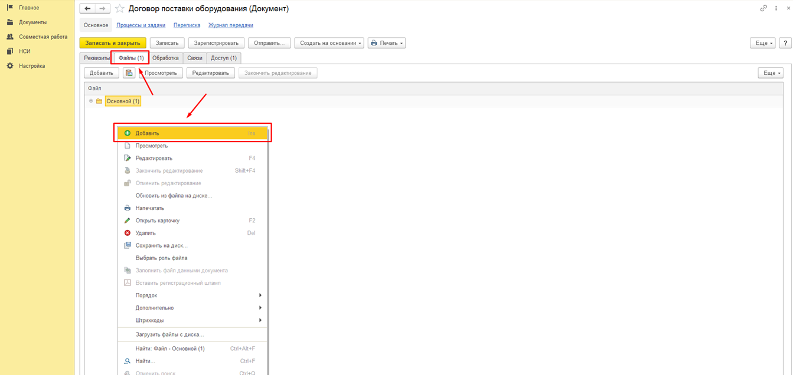Expand Штрихкоды submenu
This screenshot has width=793, height=375.
(192, 320)
